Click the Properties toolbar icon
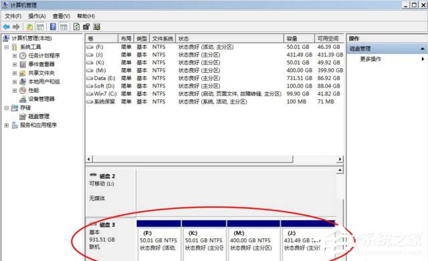The width and height of the screenshot is (428, 261). (86, 27)
